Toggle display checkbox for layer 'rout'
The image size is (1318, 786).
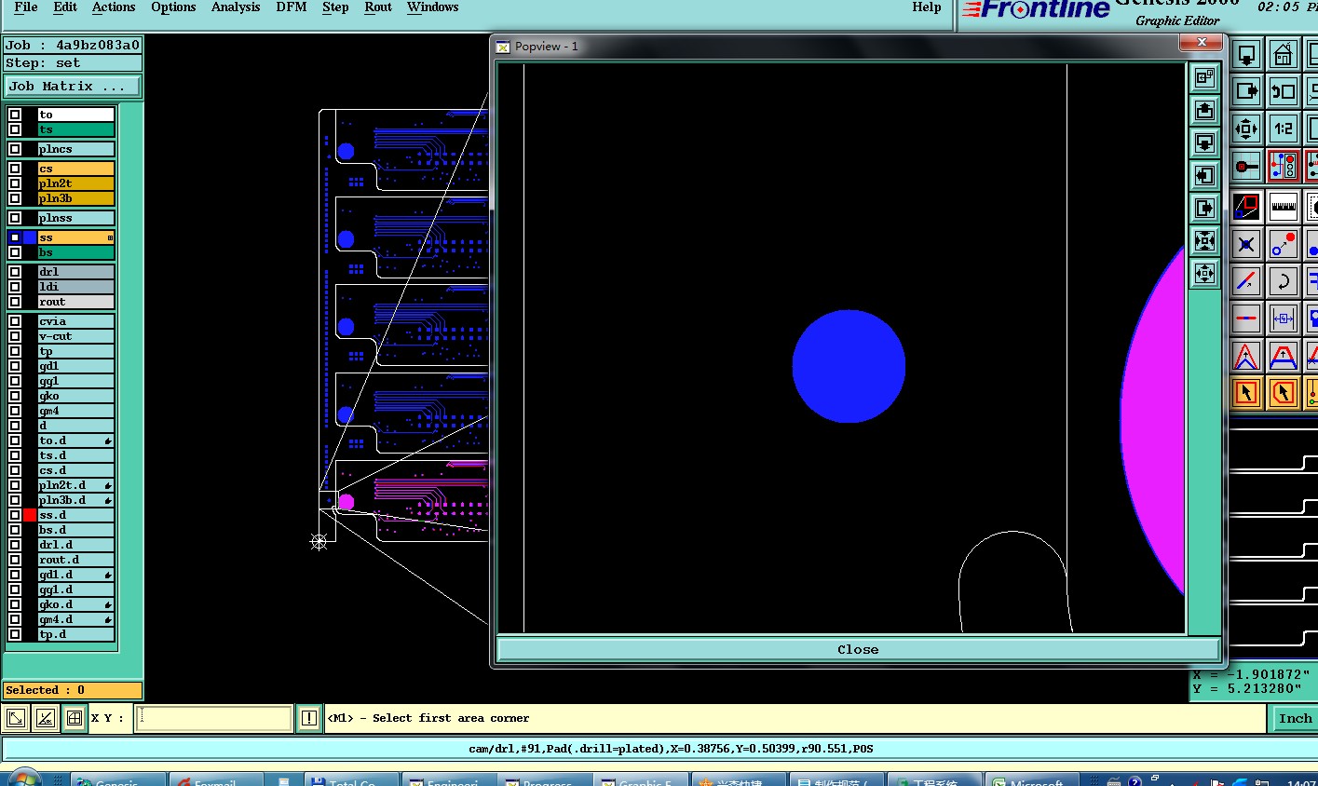coord(15,302)
